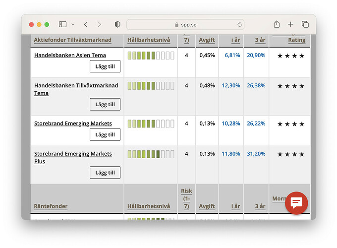Sort by Aktiefonder Tillväxtmarknad header
Image resolution: width=337 pixels, height=248 pixels.
(73, 40)
